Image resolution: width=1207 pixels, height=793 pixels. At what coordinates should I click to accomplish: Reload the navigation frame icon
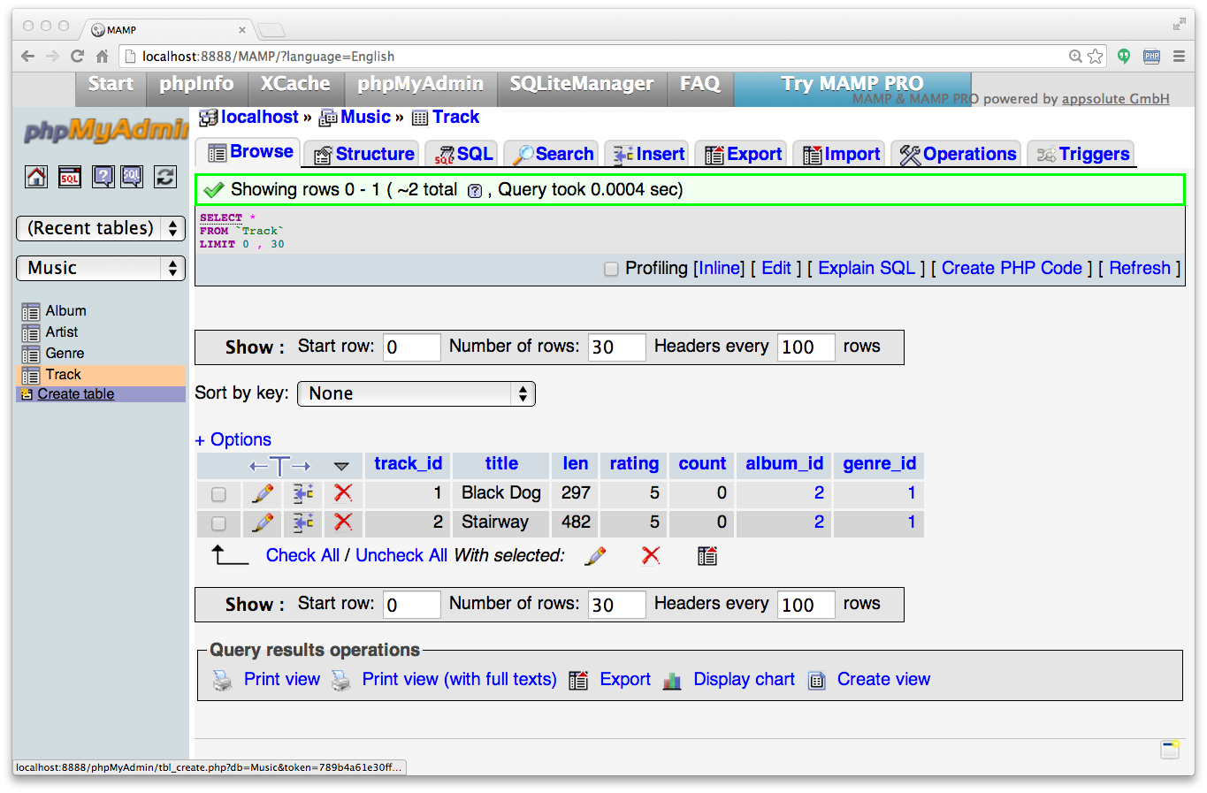pyautogui.click(x=165, y=177)
